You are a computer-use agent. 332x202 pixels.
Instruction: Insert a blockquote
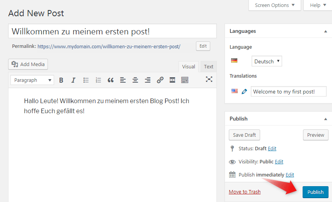tap(111, 80)
